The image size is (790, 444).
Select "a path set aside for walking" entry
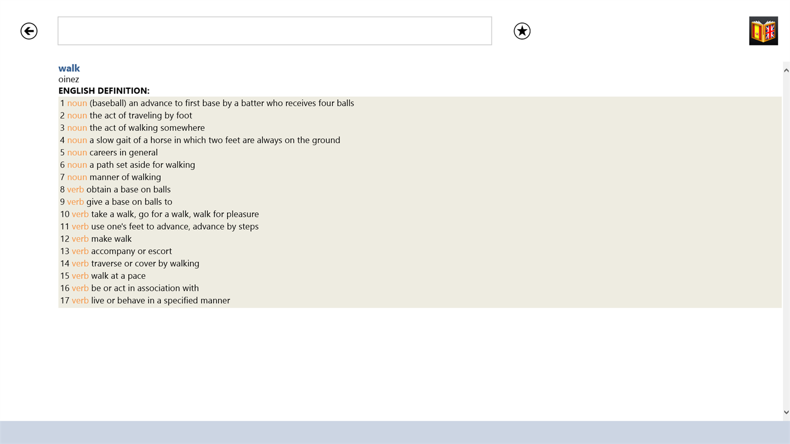(142, 165)
